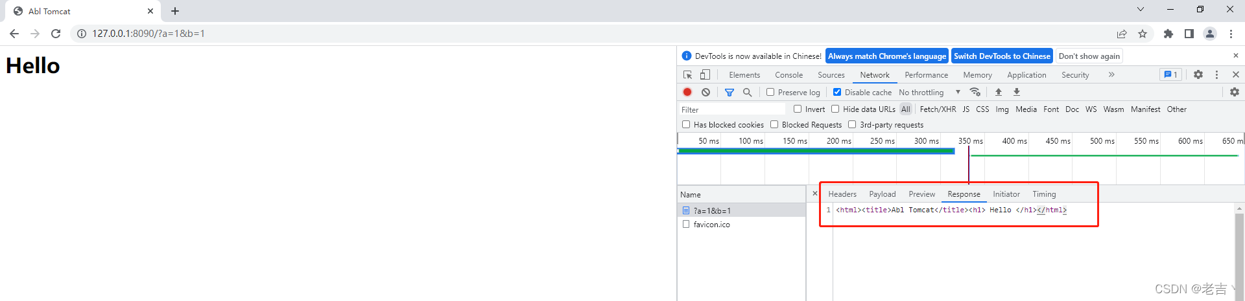
Task: Open network conditions wifi icon
Action: coord(975,93)
